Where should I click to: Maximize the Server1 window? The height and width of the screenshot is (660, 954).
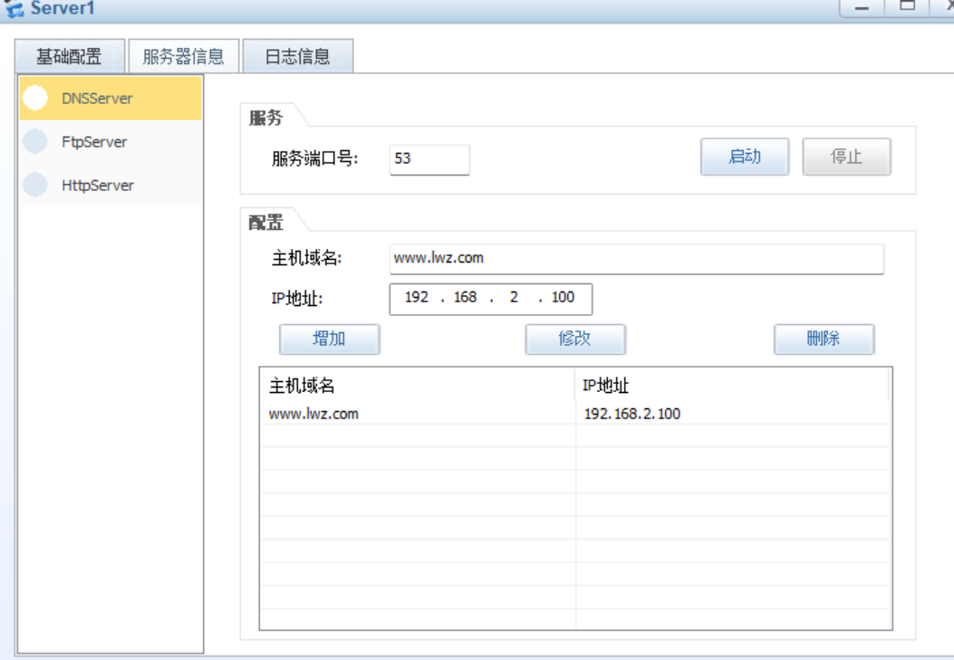(x=907, y=6)
